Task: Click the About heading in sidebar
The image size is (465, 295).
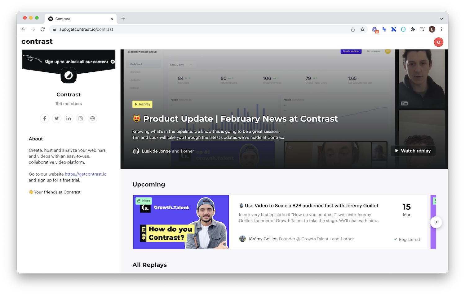Action: 36,139
